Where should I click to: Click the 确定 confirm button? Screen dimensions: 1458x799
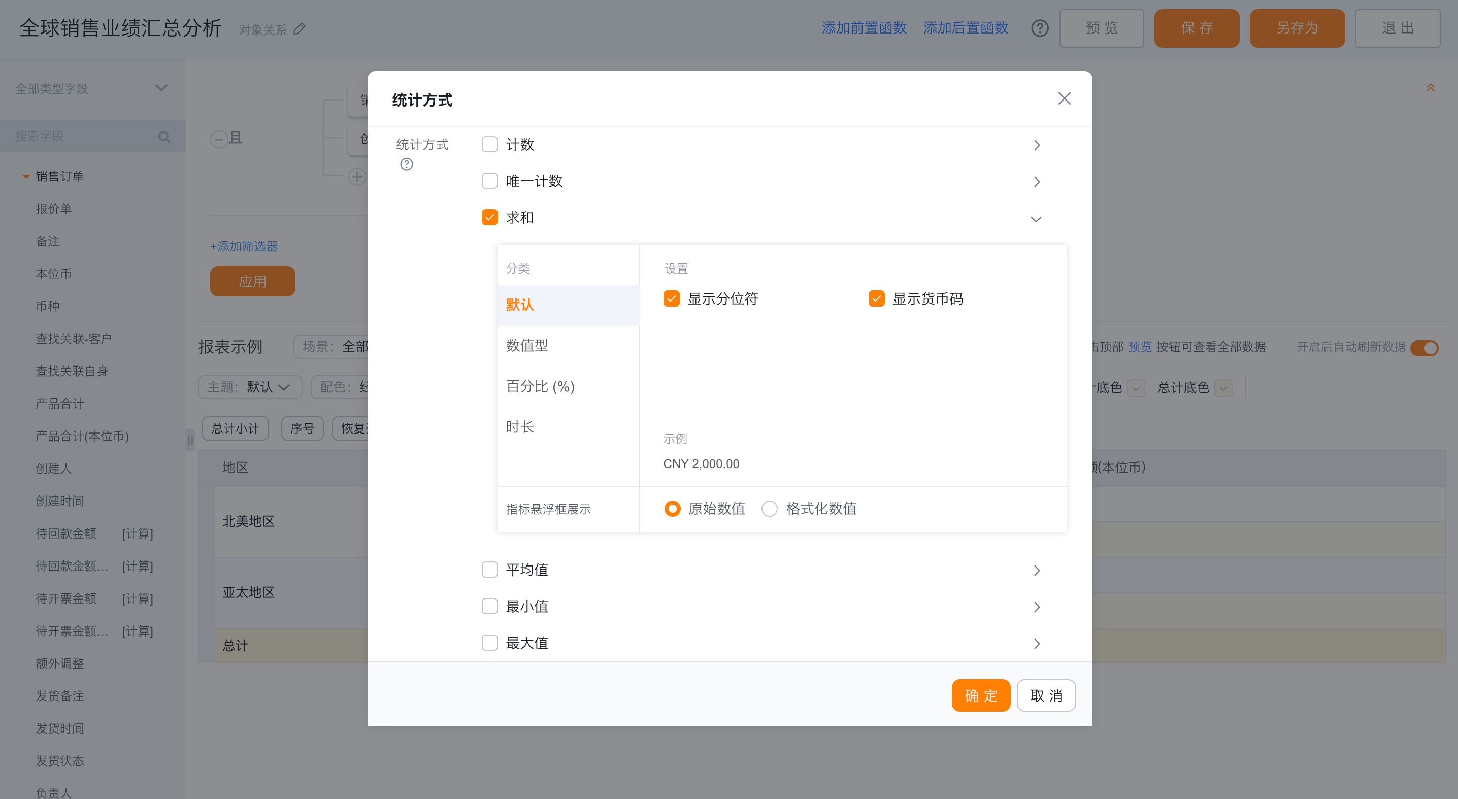(x=980, y=695)
